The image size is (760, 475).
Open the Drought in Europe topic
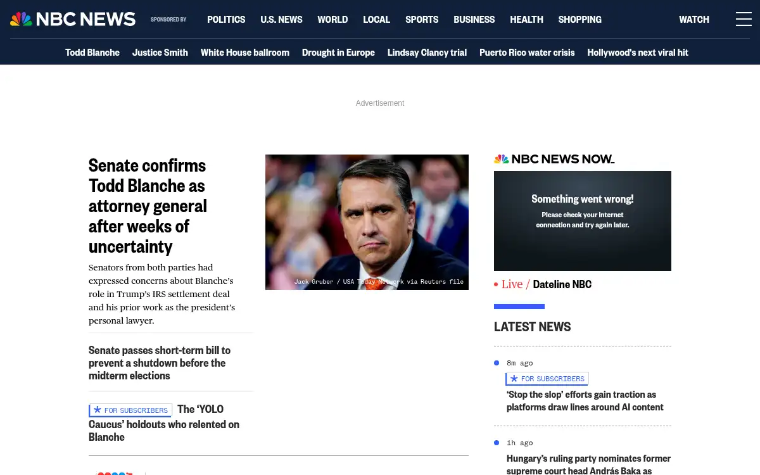point(338,53)
